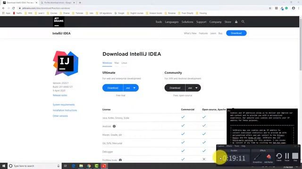Open the recorder Tools menu
This screenshot has height=169, width=302.
237,146
